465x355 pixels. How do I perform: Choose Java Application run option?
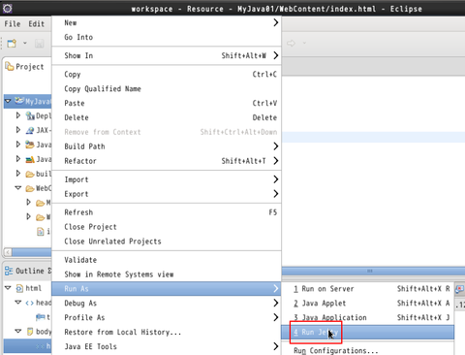[368, 318]
